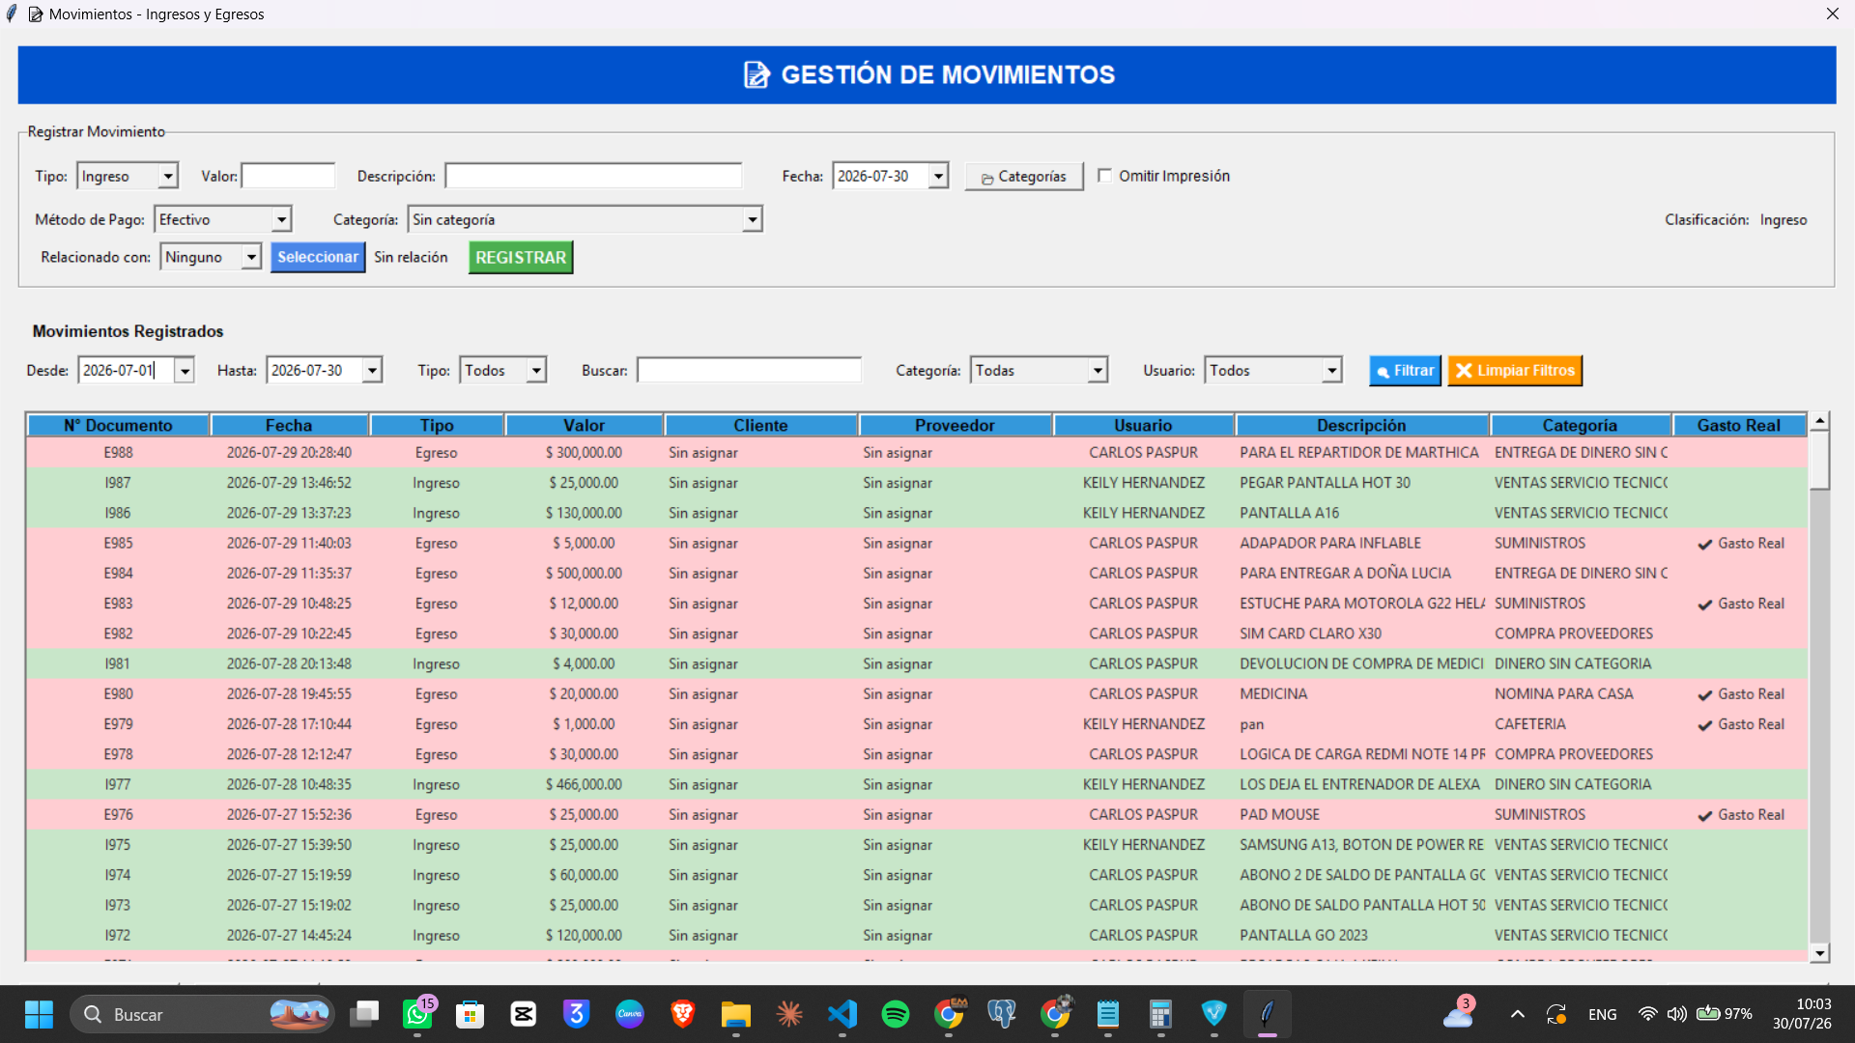1855x1043 pixels.
Task: Open the Calculator icon in the taskbar
Action: (1160, 1014)
